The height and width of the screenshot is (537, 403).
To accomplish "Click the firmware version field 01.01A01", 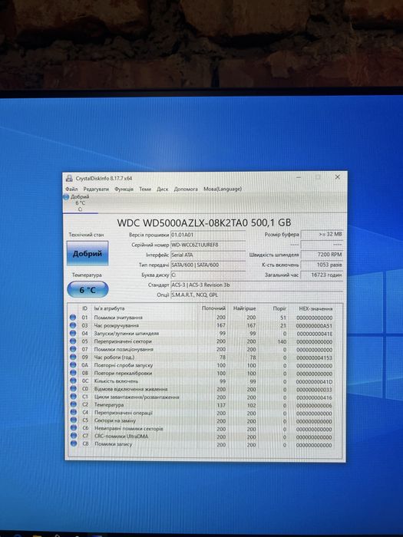I will 208,235.
